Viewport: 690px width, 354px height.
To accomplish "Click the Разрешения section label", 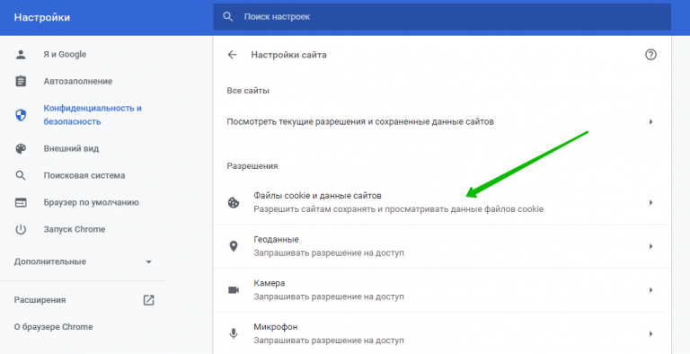I will 252,166.
